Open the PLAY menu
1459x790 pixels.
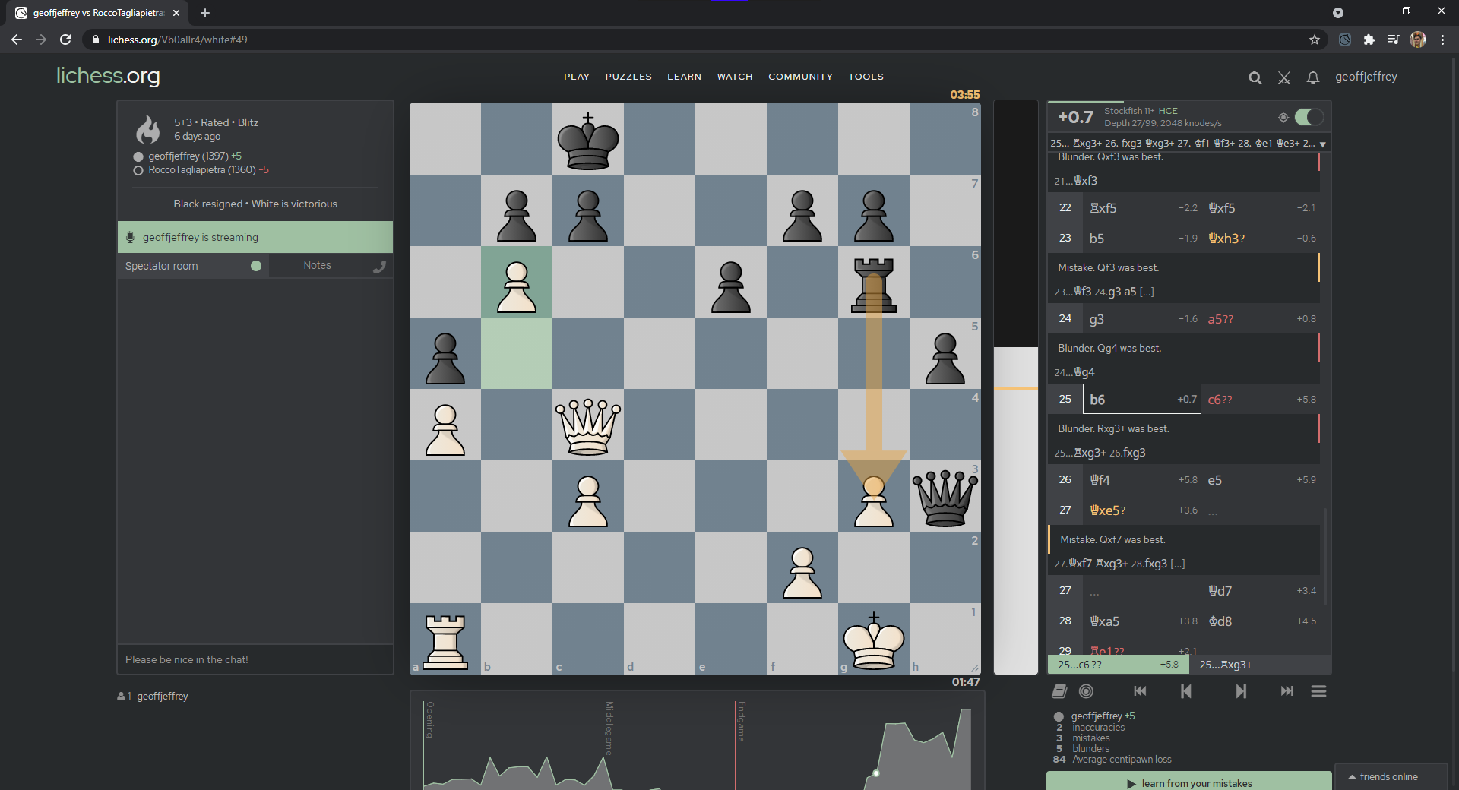point(577,77)
